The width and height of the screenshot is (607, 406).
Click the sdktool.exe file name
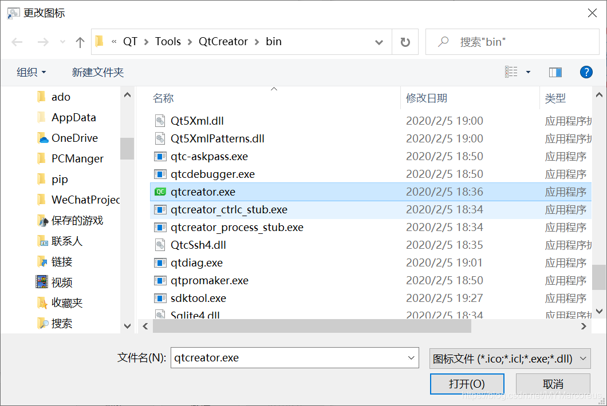(x=198, y=298)
